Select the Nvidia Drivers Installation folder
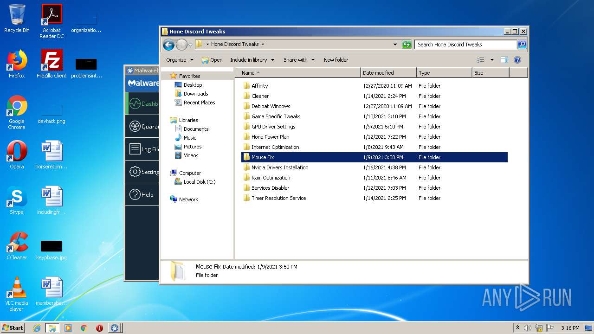This screenshot has height=334, width=594. [280, 167]
